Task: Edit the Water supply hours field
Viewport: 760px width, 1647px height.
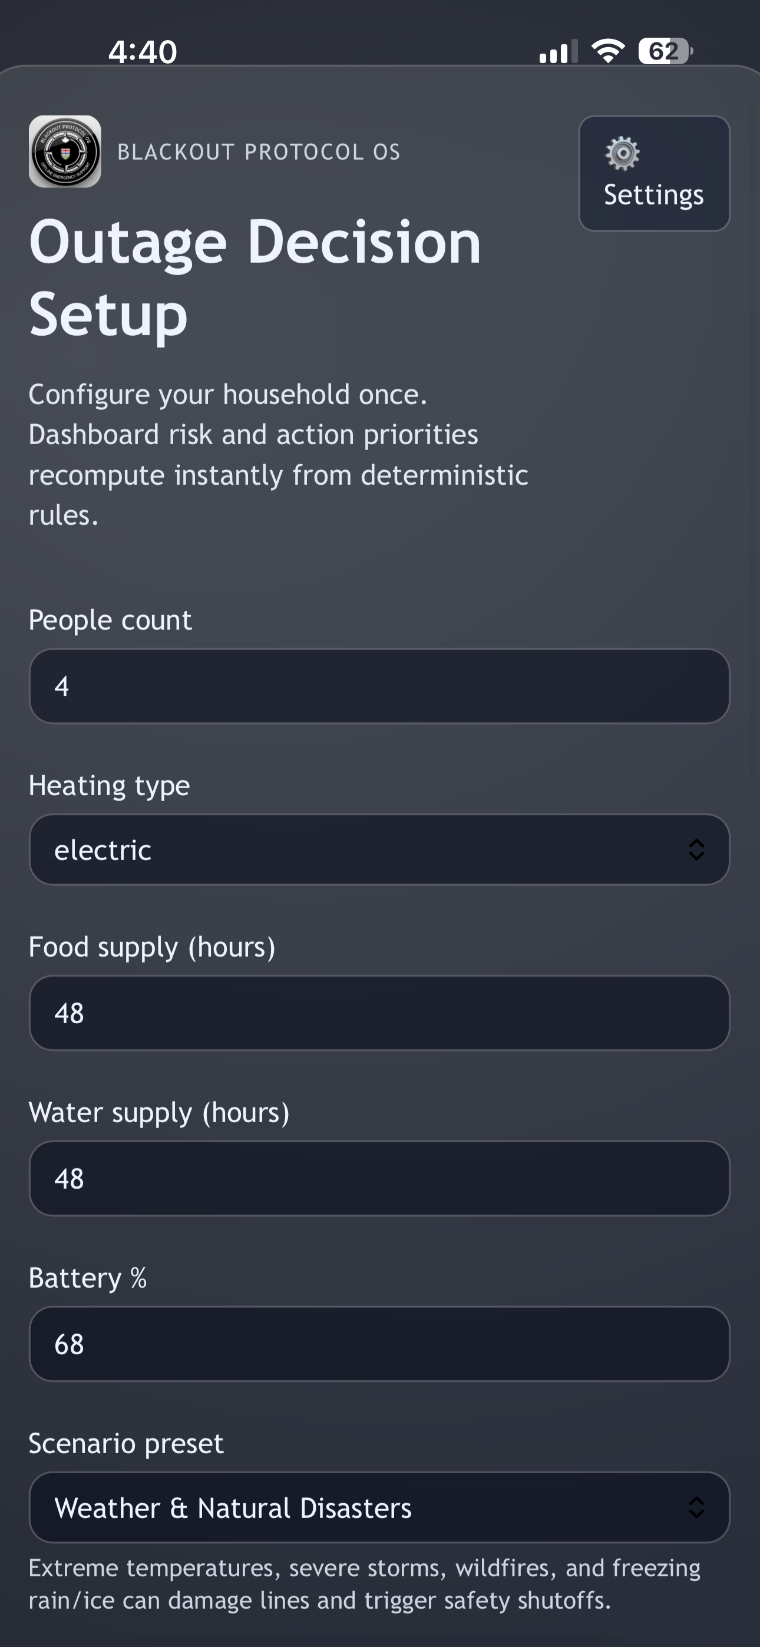Action: click(x=379, y=1178)
